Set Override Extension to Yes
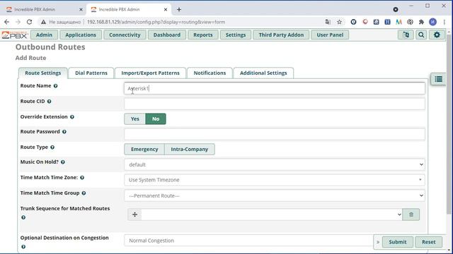The height and width of the screenshot is (254, 453). (x=135, y=119)
